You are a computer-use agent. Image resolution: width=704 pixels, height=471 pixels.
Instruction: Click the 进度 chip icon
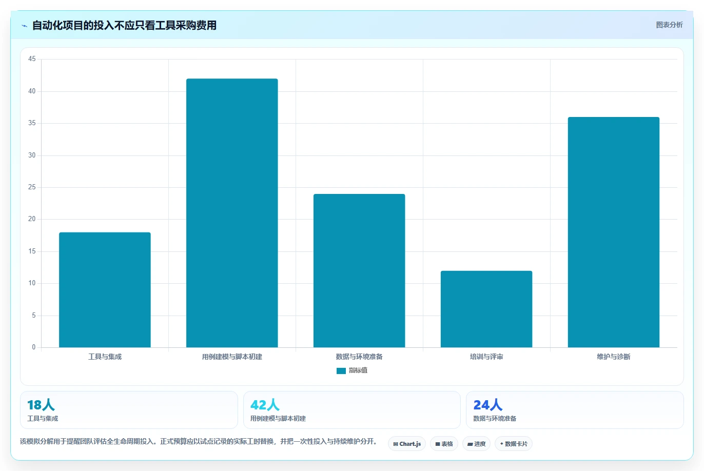(x=470, y=444)
